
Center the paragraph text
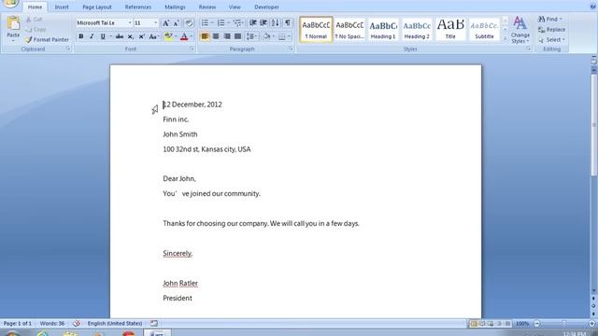216,36
